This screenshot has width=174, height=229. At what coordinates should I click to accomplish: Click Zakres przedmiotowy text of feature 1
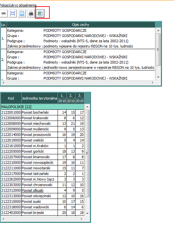click(88, 46)
